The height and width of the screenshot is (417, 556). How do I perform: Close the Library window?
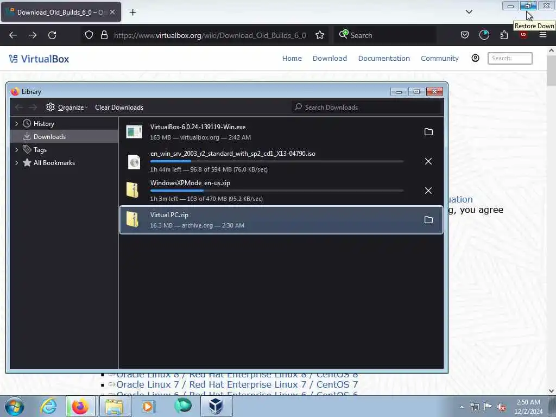tap(434, 92)
